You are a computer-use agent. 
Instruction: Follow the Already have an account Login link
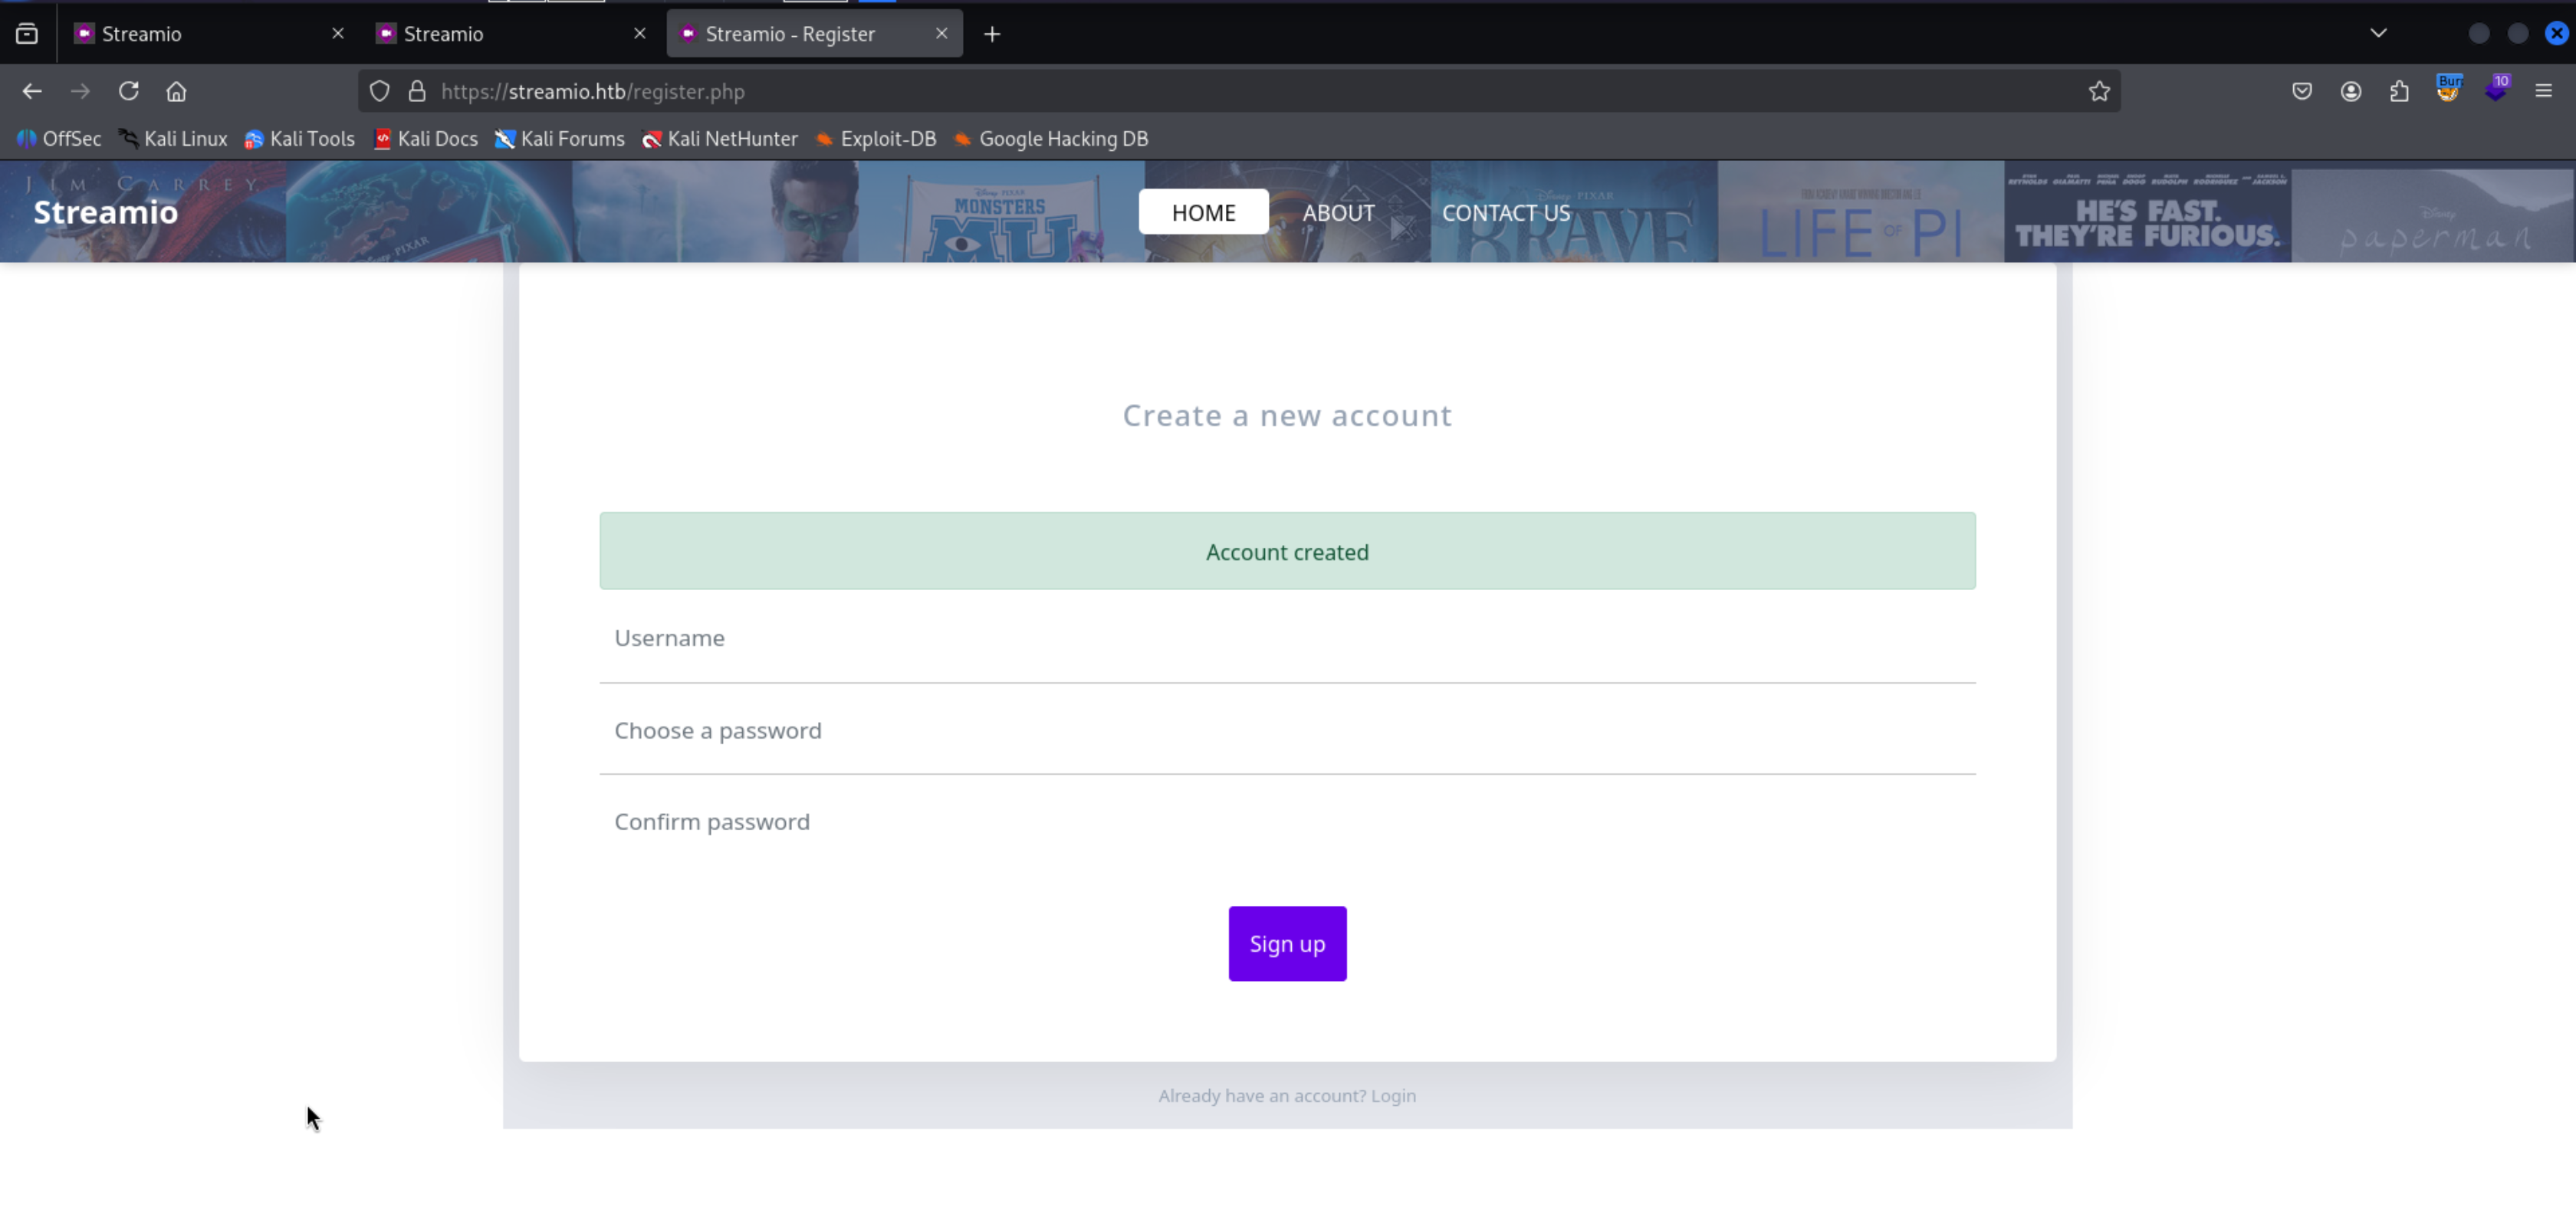point(1392,1095)
